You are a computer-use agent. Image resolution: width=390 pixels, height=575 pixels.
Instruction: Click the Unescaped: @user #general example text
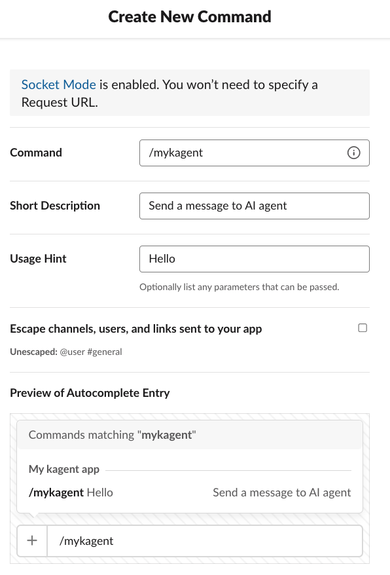(x=66, y=352)
